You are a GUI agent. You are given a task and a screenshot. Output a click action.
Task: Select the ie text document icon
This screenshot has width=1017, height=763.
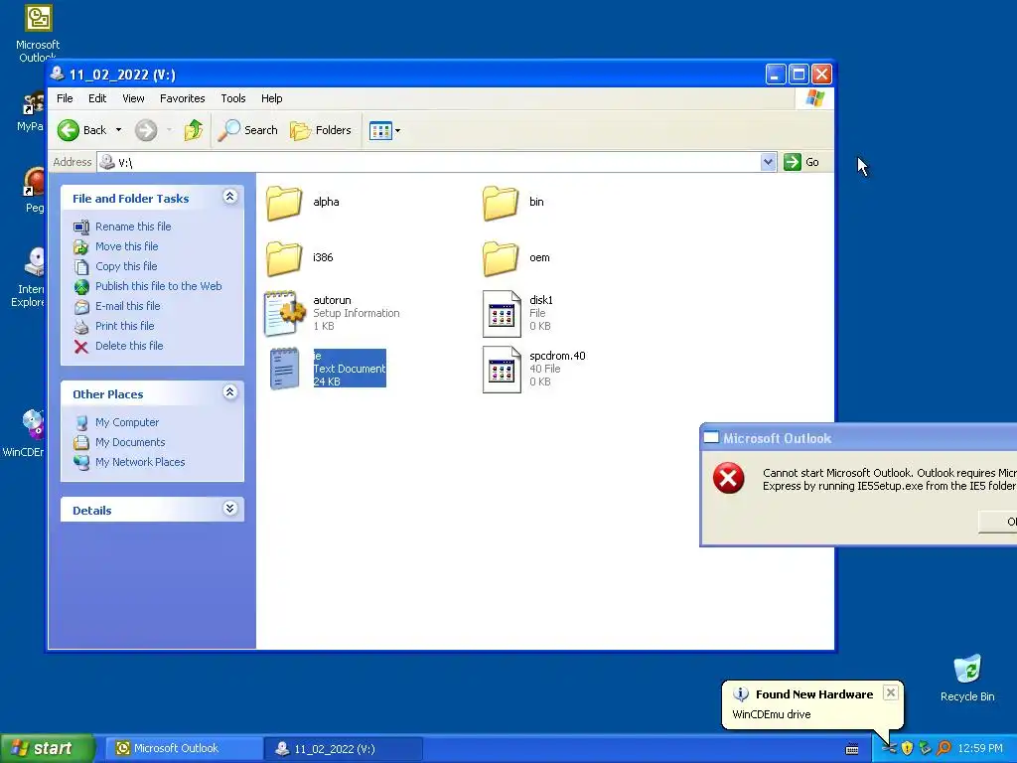[x=285, y=369]
